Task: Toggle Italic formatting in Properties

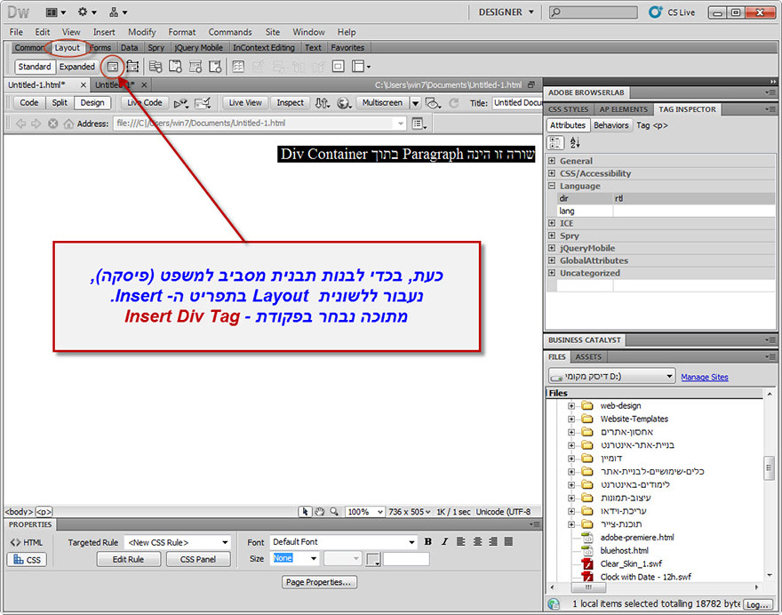Action: coord(444,541)
